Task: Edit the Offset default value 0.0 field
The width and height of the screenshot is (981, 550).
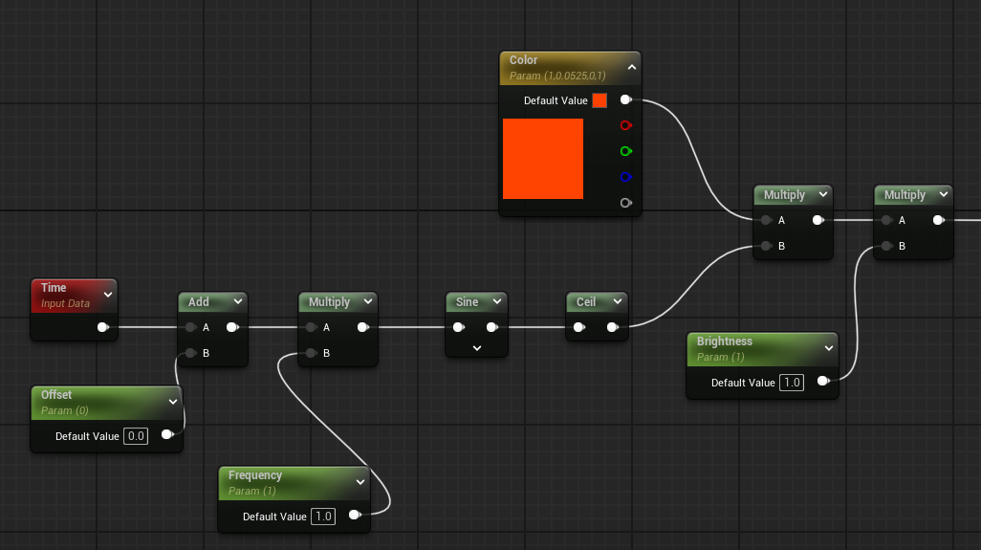Action: tap(136, 436)
